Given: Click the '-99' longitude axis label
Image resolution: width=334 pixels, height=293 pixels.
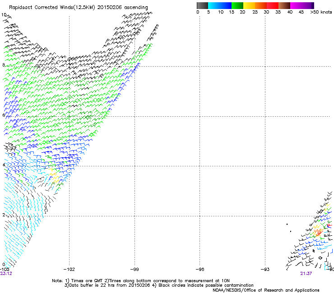Looking at the screenshot, I should [135, 270].
